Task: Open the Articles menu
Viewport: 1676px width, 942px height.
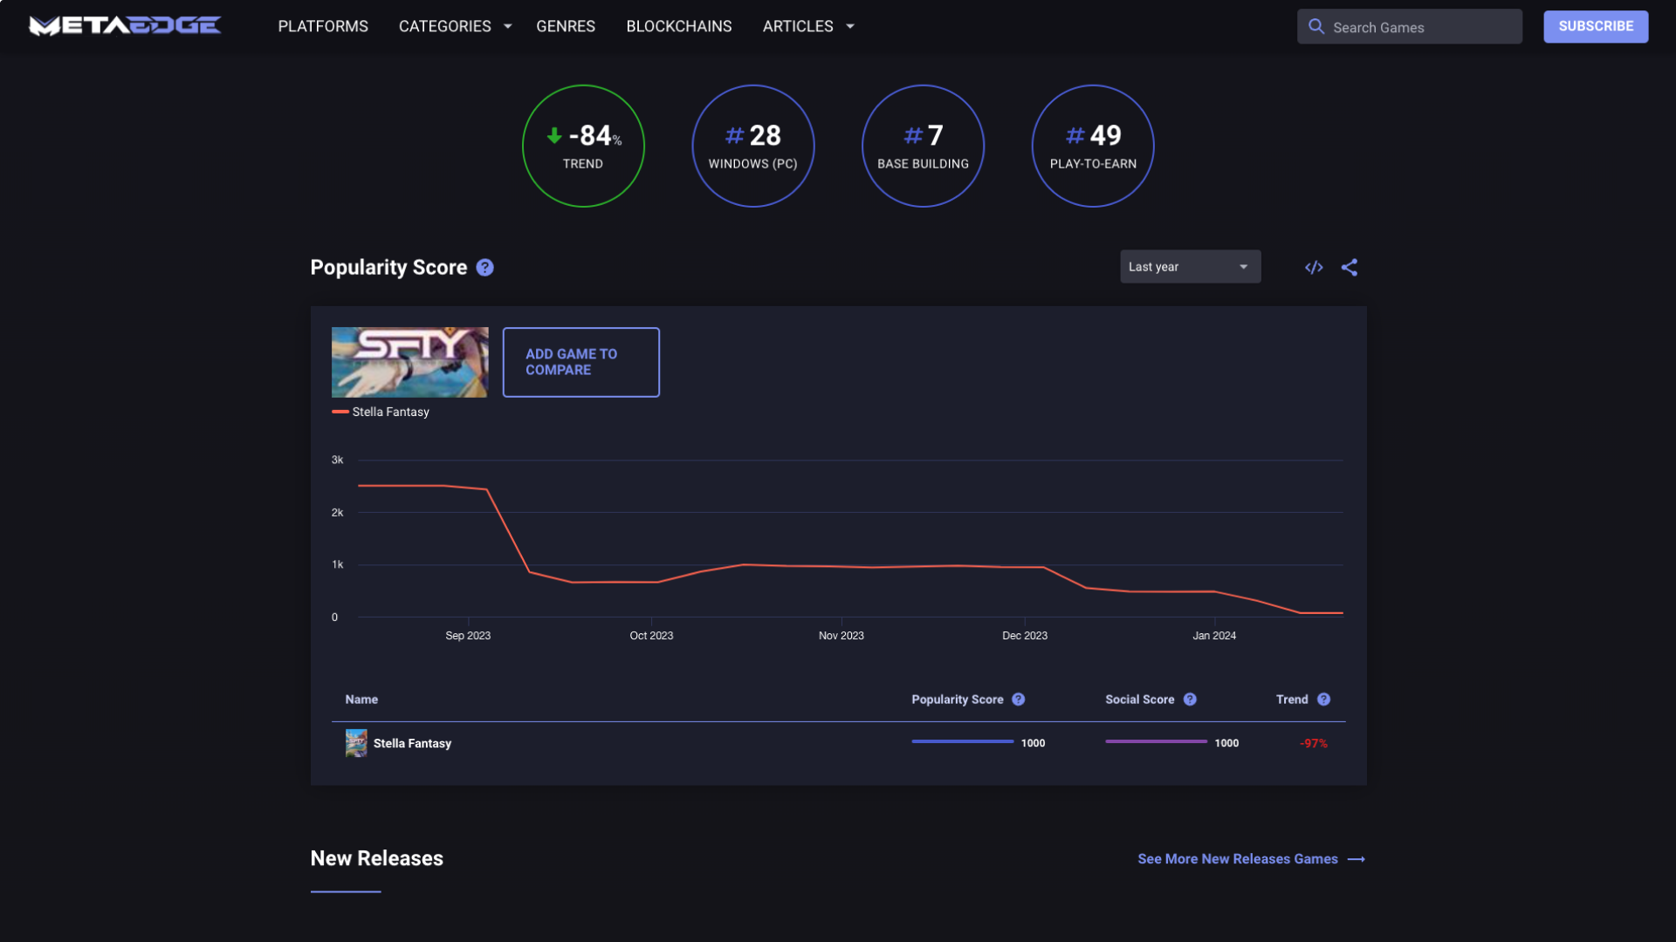Action: 798,26
